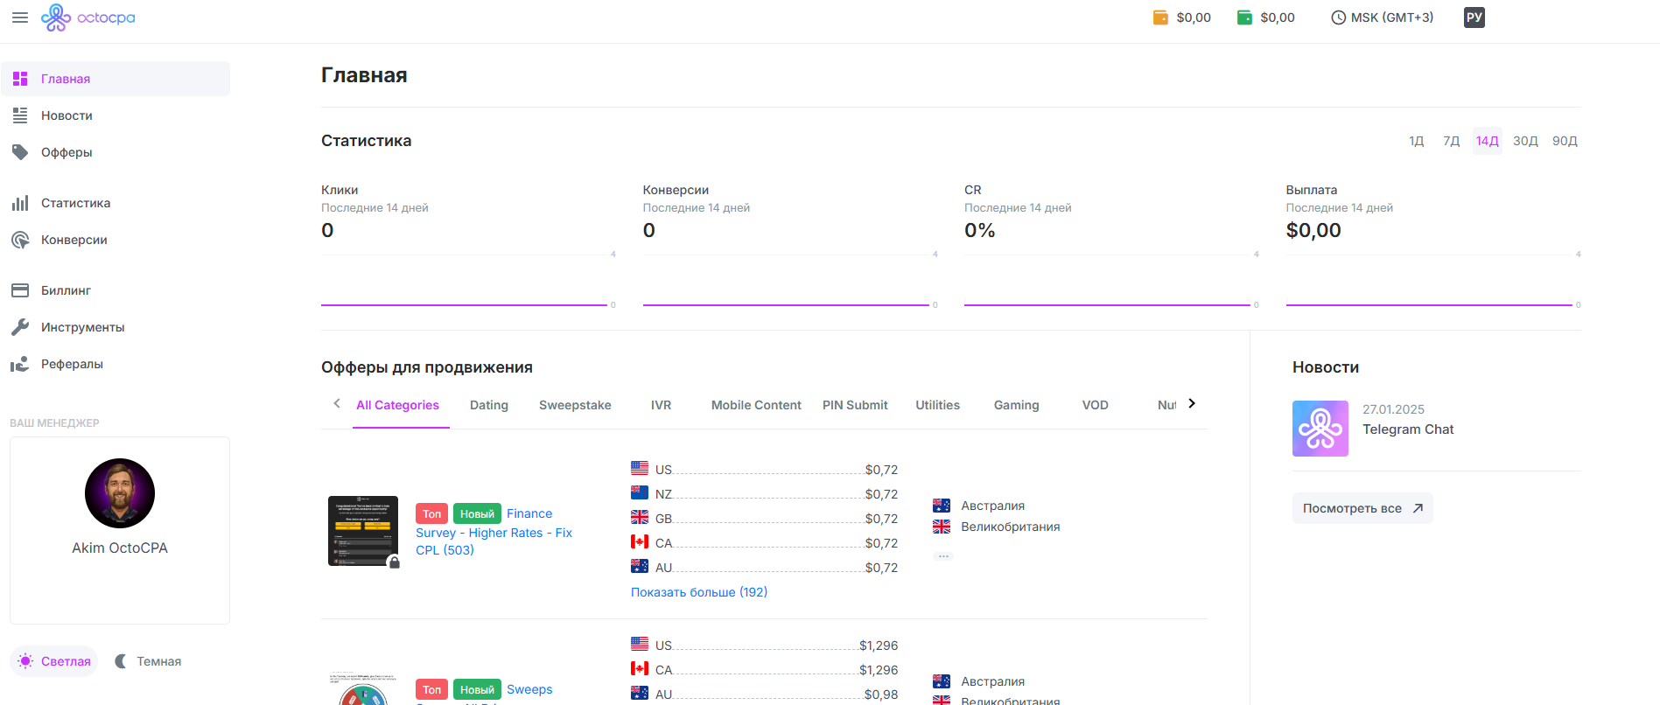Image resolution: width=1660 pixels, height=705 pixels.
Task: Click the manager Akim OctoCPA avatar
Action: click(x=120, y=493)
